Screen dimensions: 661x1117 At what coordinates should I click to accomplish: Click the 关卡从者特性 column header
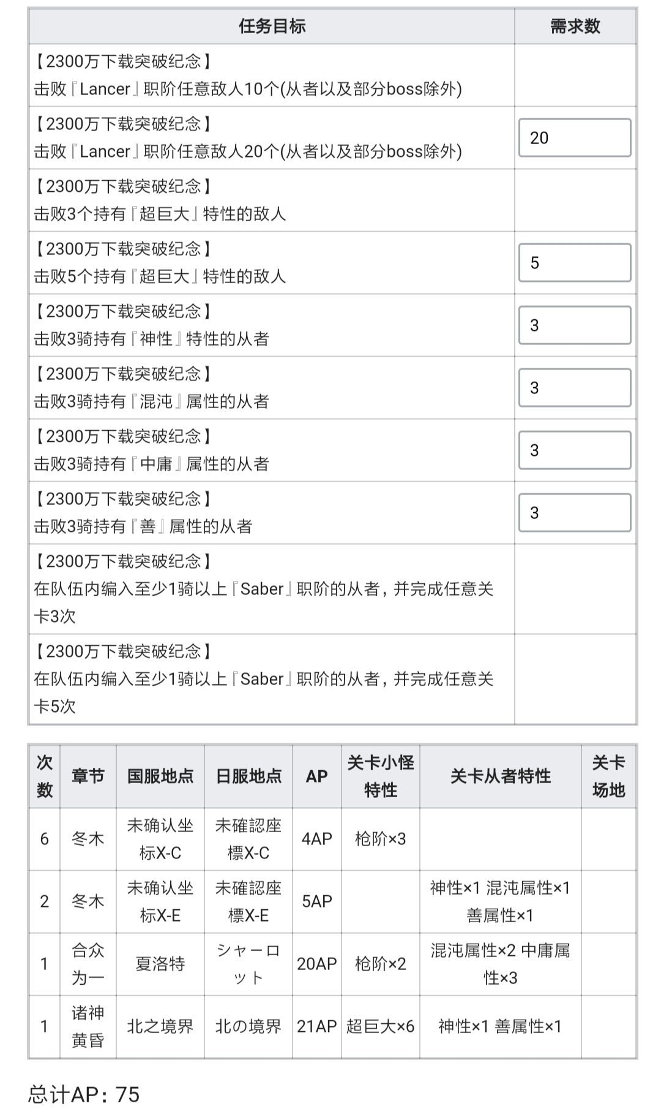(500, 776)
